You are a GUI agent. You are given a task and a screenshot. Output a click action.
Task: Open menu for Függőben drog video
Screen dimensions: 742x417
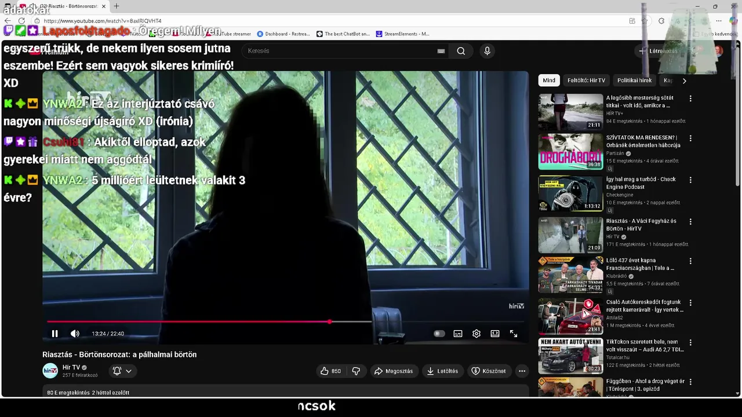(x=690, y=382)
